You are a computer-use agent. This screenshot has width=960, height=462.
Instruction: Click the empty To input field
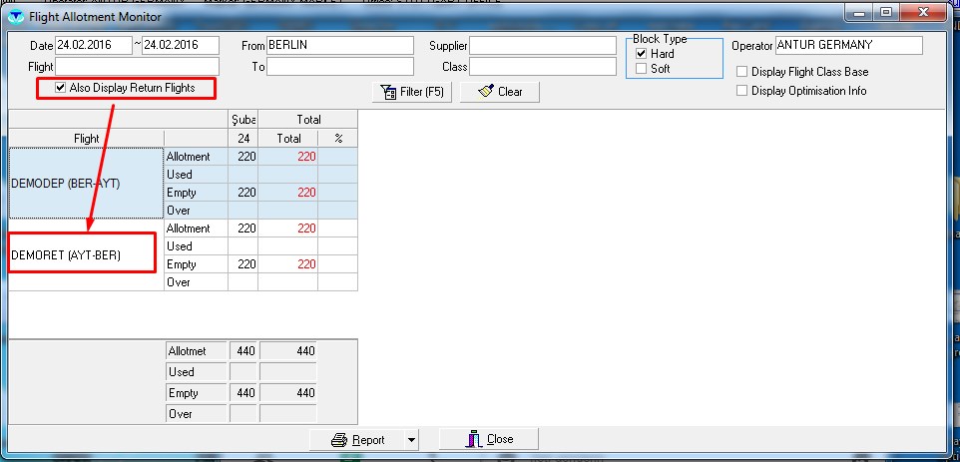(x=339, y=67)
